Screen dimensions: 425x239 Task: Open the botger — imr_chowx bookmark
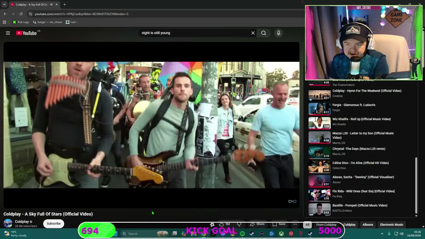pyautogui.click(x=47, y=22)
